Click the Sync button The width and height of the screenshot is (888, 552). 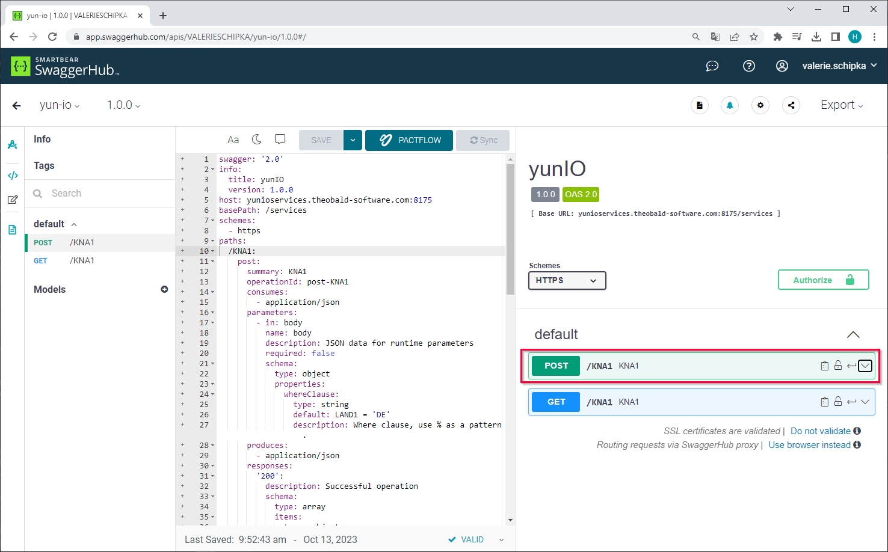click(483, 140)
